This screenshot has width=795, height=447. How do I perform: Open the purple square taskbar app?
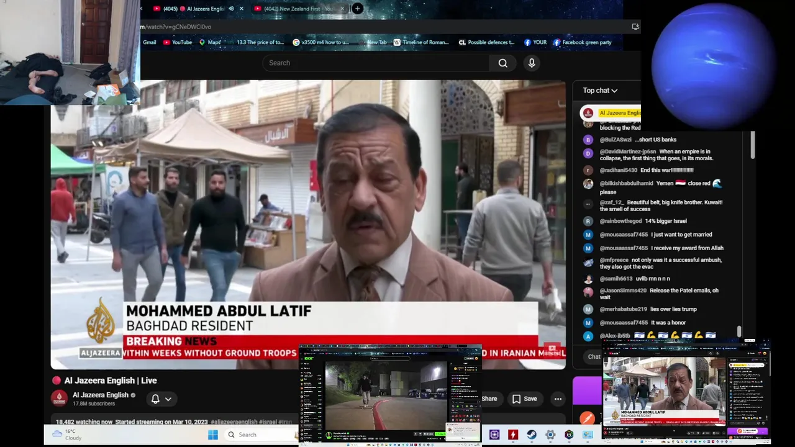click(494, 435)
